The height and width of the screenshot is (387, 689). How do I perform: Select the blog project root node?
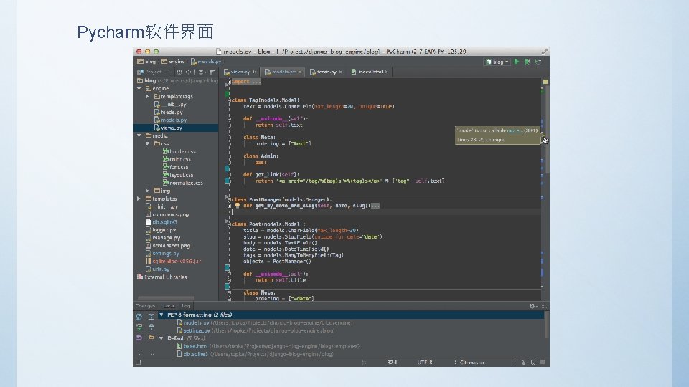tap(176, 81)
